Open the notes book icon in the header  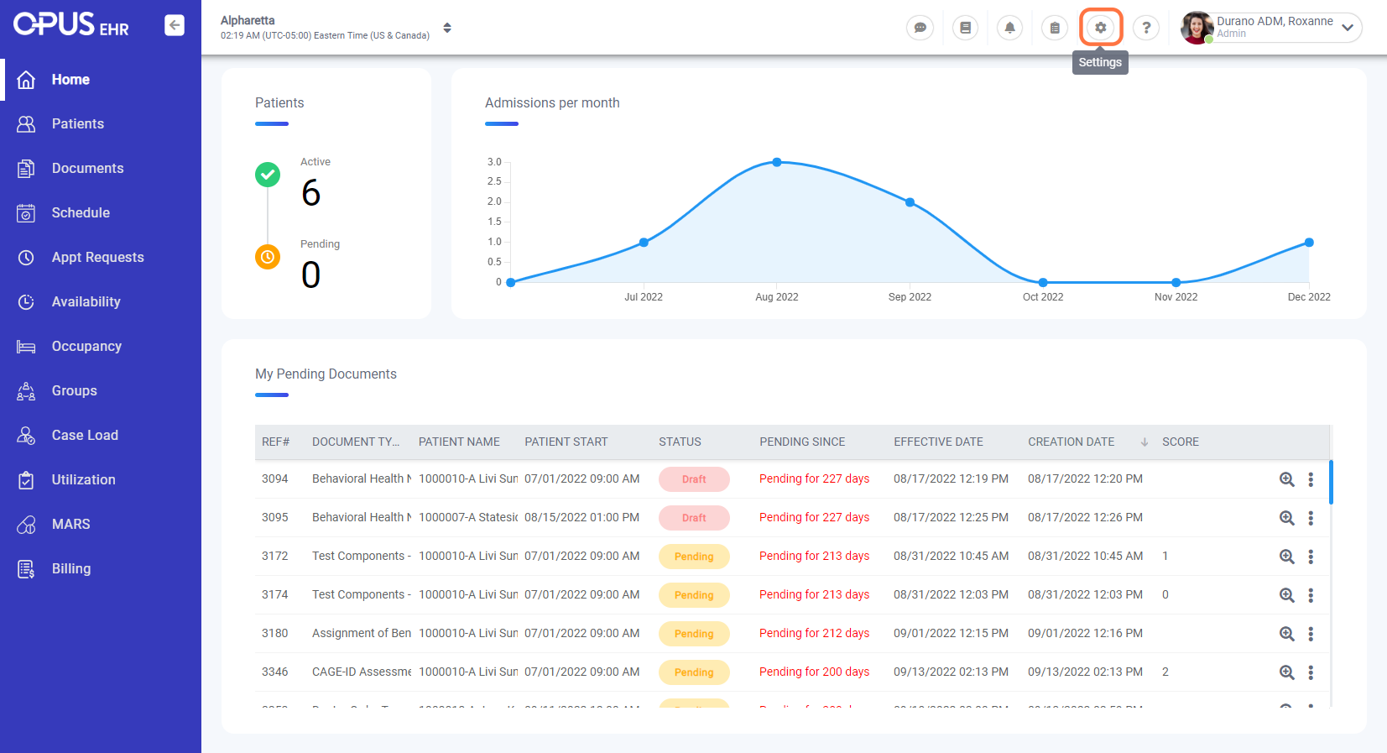click(x=966, y=28)
